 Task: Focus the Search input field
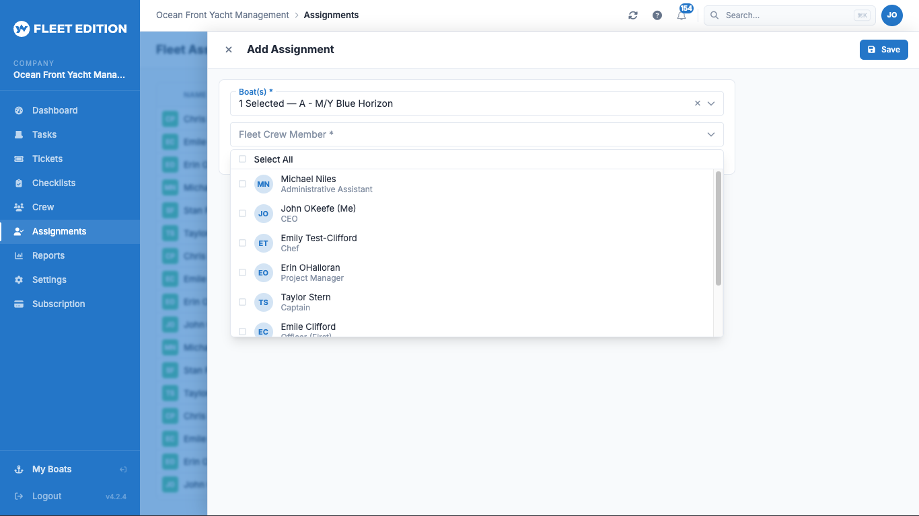pos(789,15)
